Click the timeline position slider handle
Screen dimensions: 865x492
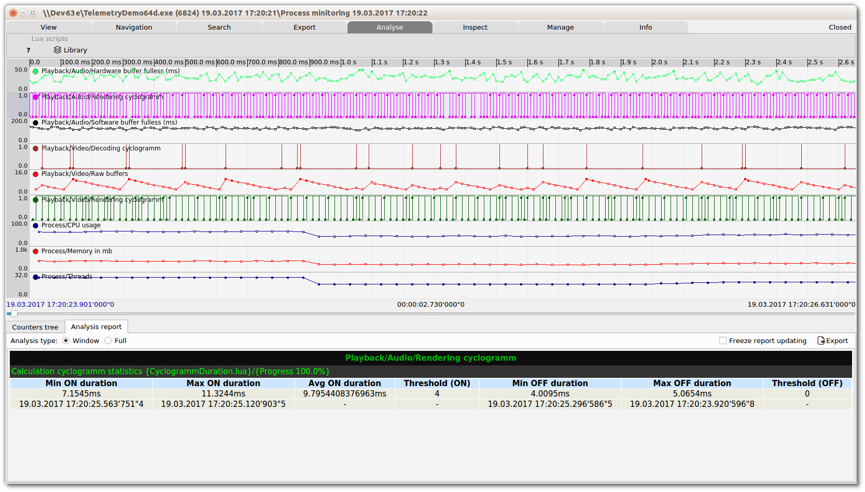[14, 314]
